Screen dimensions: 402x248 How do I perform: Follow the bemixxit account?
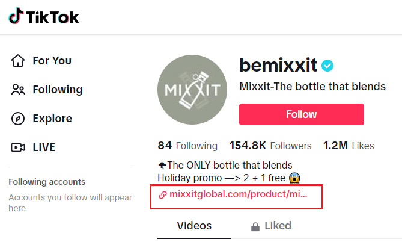tap(301, 114)
